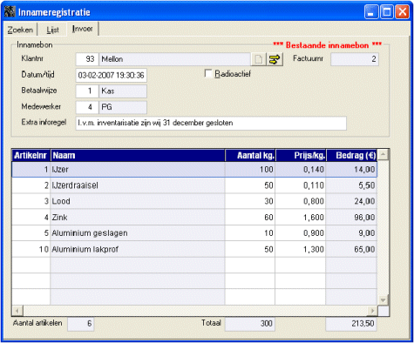Close the Innameregistratie window
Image resolution: width=414 pixels, height=343 pixels.
pyautogui.click(x=403, y=12)
